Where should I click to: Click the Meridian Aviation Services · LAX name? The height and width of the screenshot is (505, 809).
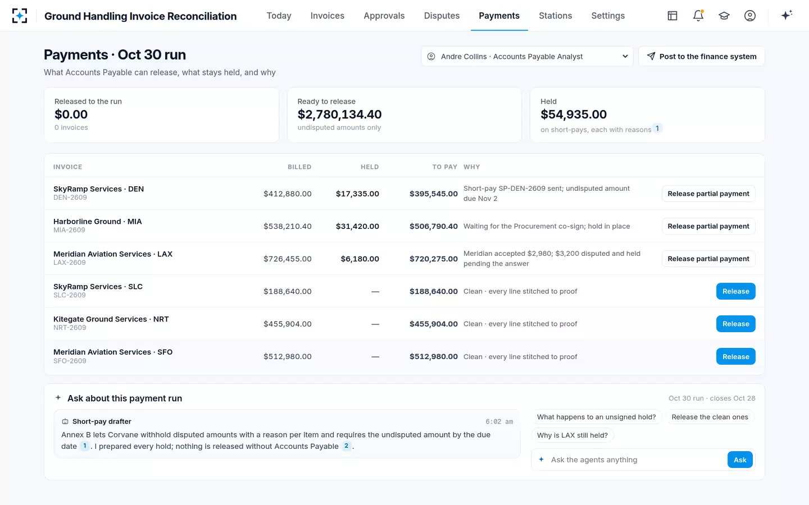coord(113,254)
